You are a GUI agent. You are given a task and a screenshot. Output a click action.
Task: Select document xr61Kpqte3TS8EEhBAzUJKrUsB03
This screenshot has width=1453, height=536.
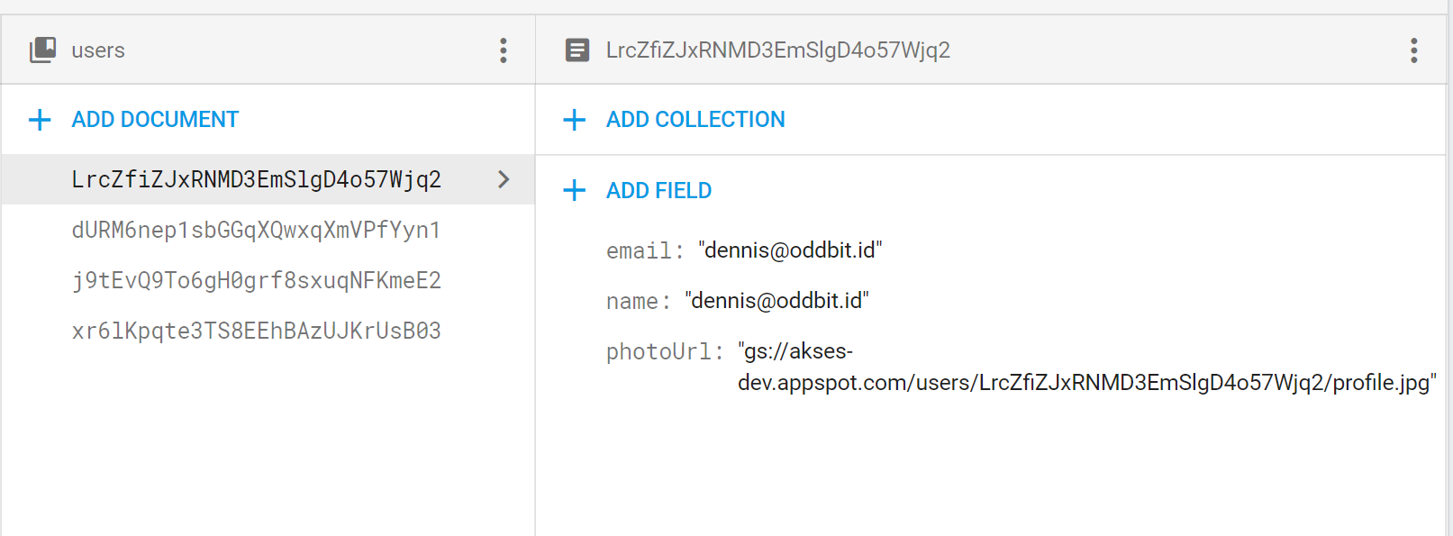pyautogui.click(x=257, y=331)
